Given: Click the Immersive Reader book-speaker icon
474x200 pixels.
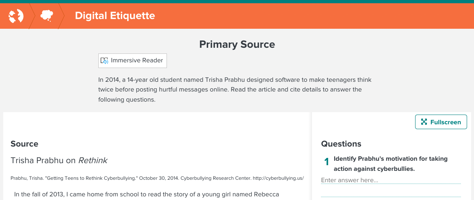Looking at the screenshot, I should (x=104, y=61).
